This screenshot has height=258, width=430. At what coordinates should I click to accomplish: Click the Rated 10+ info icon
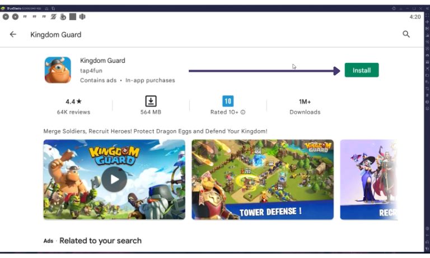pos(243,112)
